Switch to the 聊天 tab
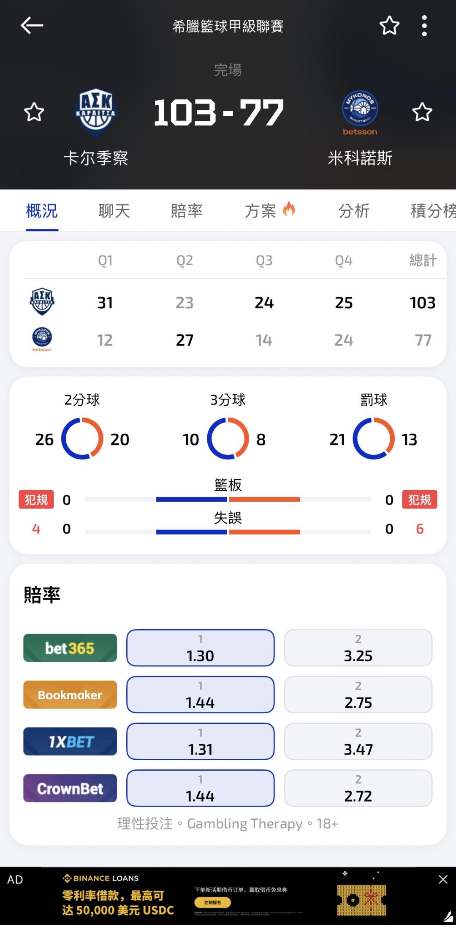 [x=114, y=211]
